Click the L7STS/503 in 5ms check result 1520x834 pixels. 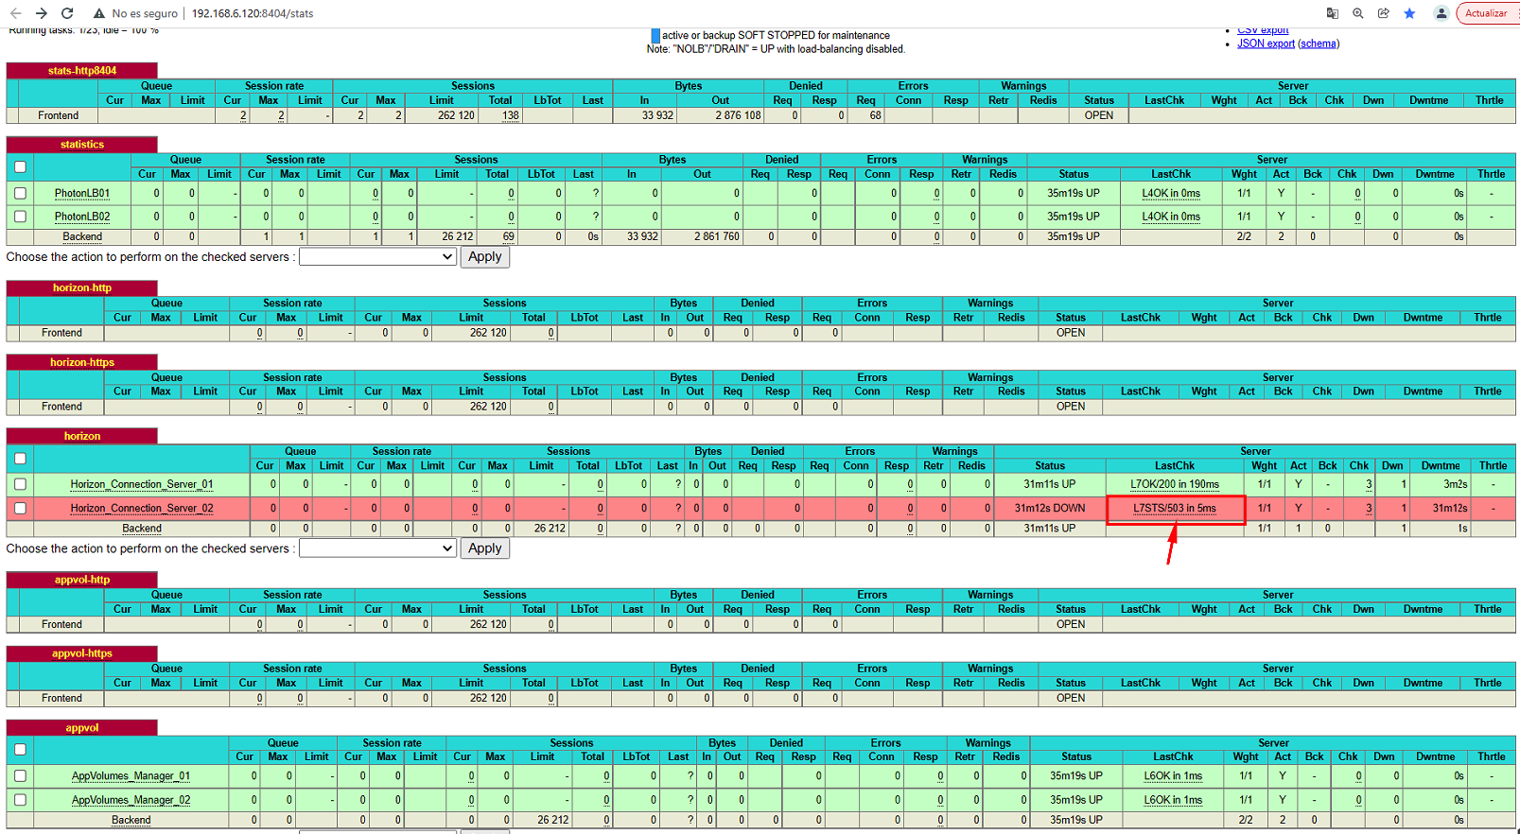(x=1175, y=508)
